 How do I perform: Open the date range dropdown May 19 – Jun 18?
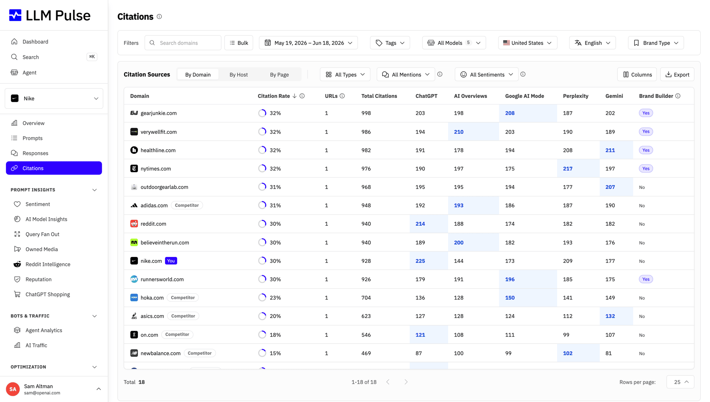point(308,43)
